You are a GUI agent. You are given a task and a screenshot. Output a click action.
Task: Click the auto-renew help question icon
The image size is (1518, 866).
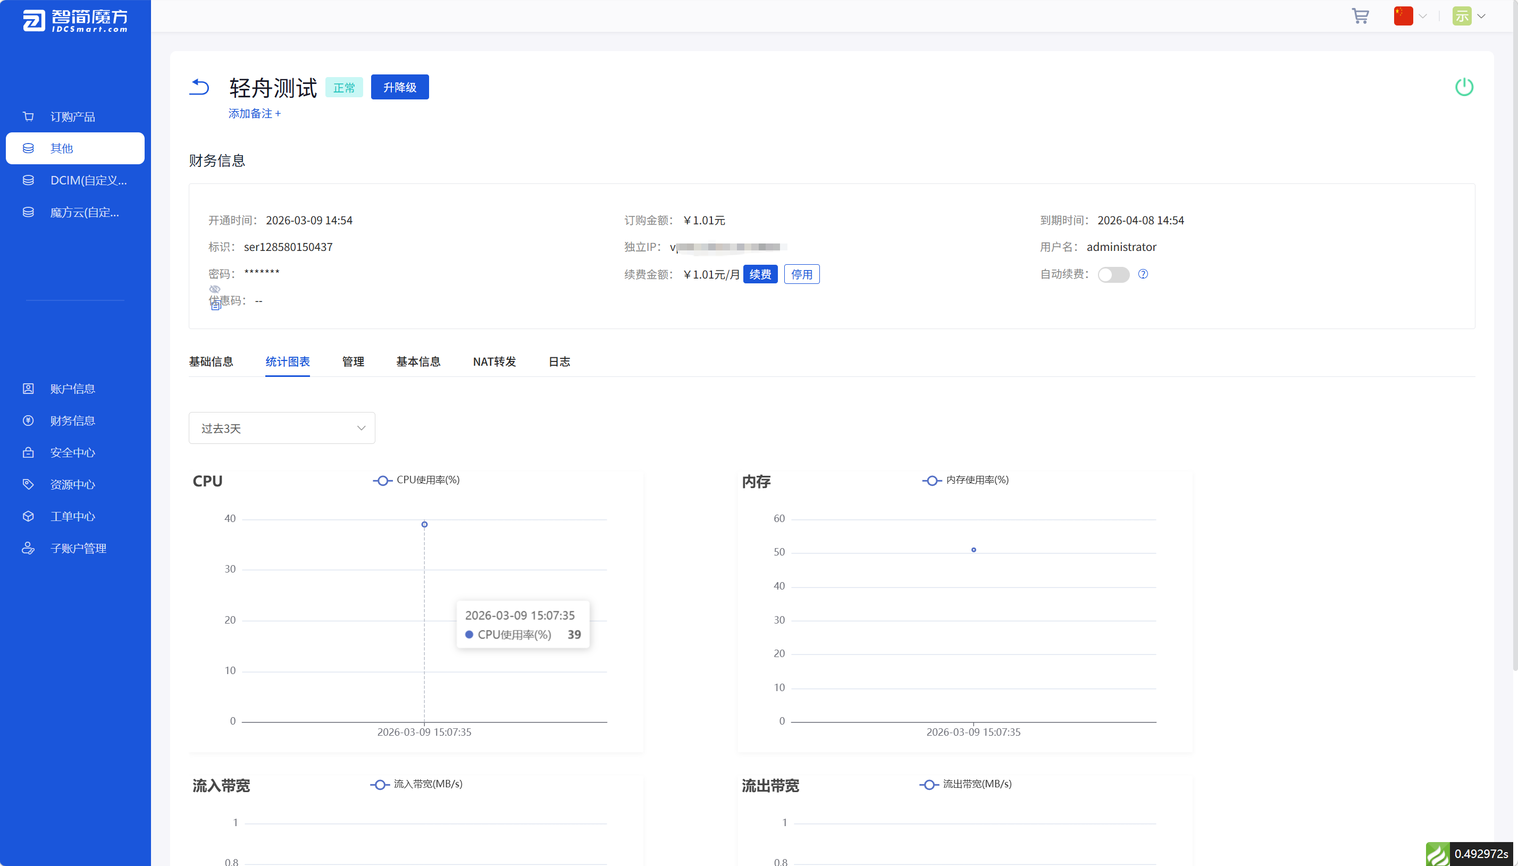pyautogui.click(x=1143, y=274)
